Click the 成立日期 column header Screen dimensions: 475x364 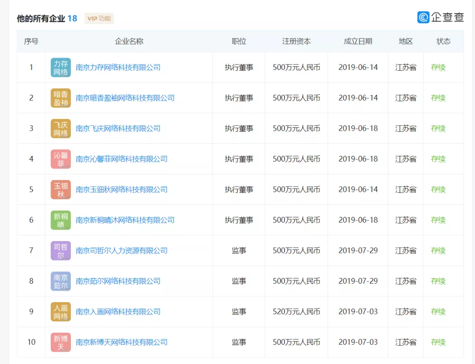pyautogui.click(x=358, y=41)
